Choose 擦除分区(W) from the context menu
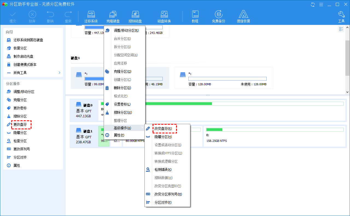350x216 pixels. (124, 112)
